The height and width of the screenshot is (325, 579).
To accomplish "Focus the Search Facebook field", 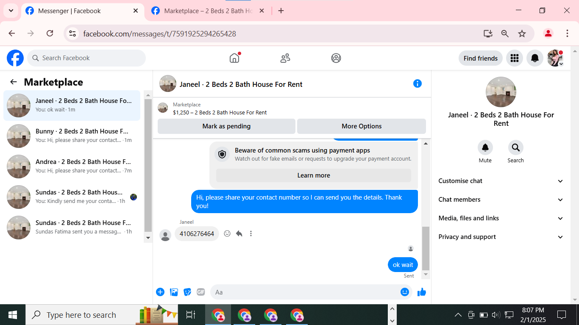I will (x=86, y=58).
